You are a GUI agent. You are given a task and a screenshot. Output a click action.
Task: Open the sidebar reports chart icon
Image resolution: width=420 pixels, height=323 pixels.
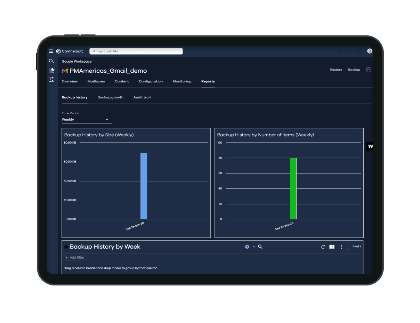point(51,70)
